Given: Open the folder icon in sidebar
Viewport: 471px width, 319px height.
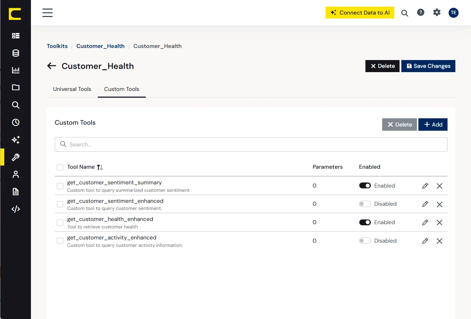Looking at the screenshot, I should (x=16, y=87).
